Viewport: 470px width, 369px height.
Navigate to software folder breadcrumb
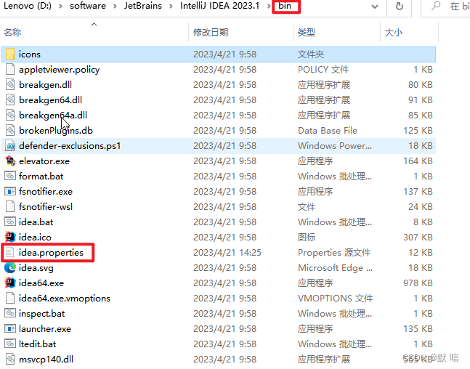(x=88, y=6)
